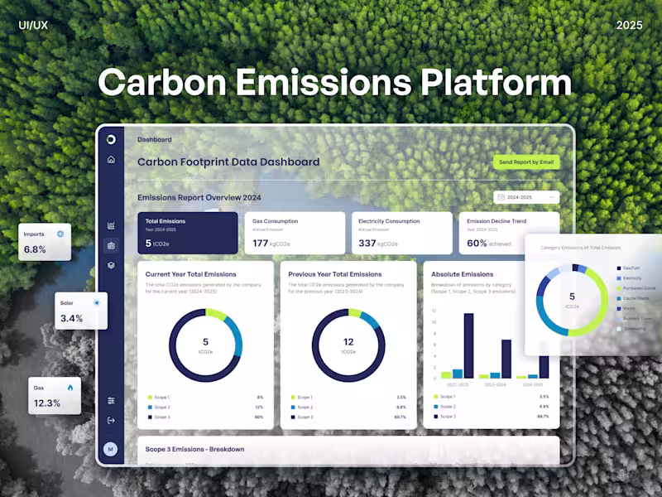Open the chart analytics sidebar icon
The height and width of the screenshot is (497, 662).
(x=111, y=225)
